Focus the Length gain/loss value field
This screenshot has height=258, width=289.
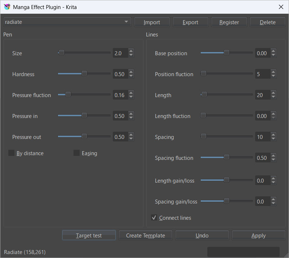pos(263,180)
